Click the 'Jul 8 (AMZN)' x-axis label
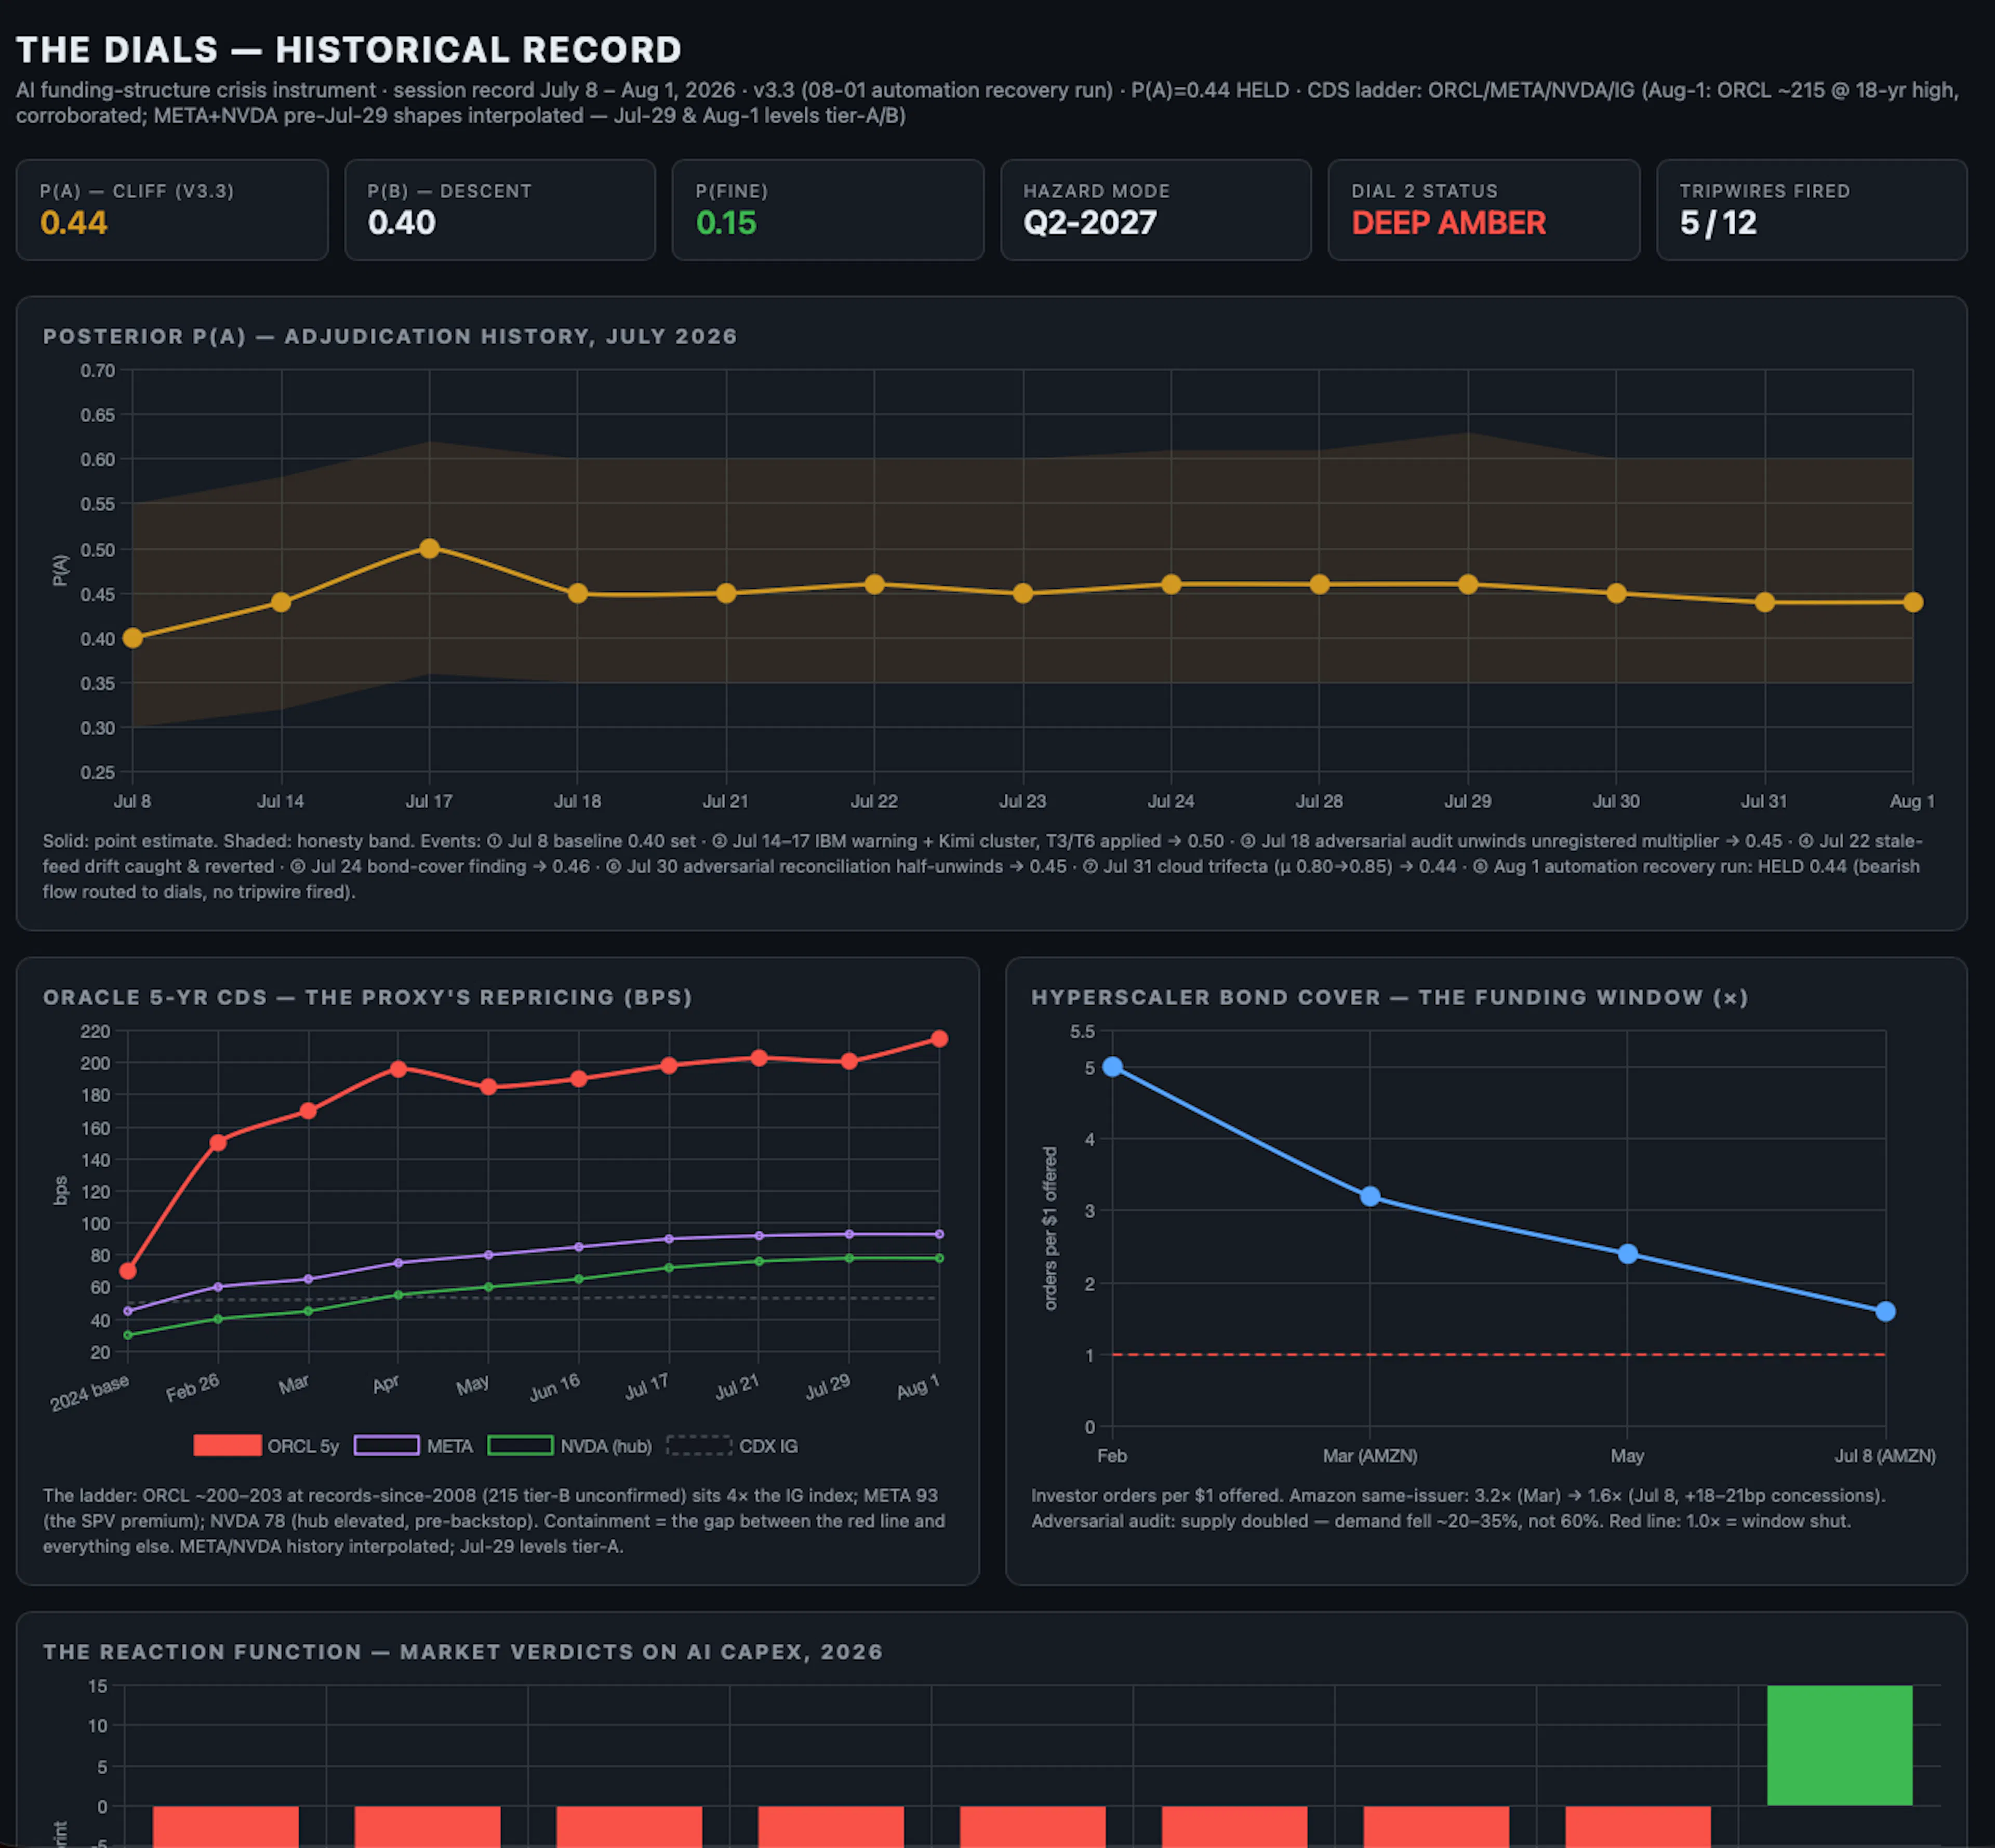Viewport: 1995px width, 1848px height. point(1885,1456)
